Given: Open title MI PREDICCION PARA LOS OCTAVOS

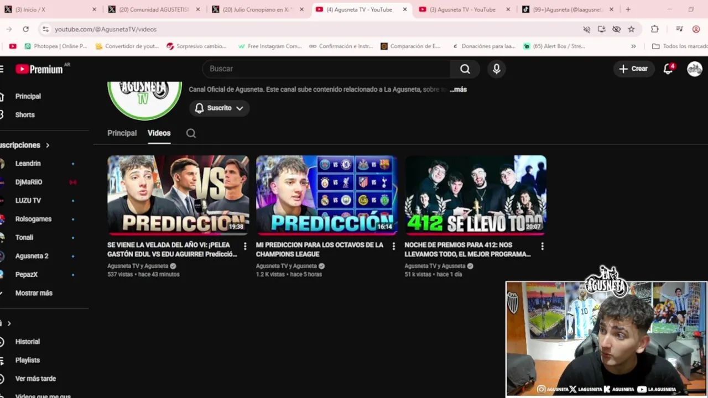Looking at the screenshot, I should (320, 249).
